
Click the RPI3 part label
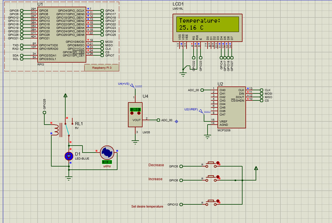click(41, 64)
